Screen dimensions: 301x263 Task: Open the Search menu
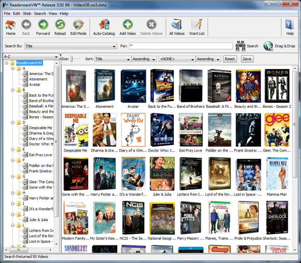(40, 13)
